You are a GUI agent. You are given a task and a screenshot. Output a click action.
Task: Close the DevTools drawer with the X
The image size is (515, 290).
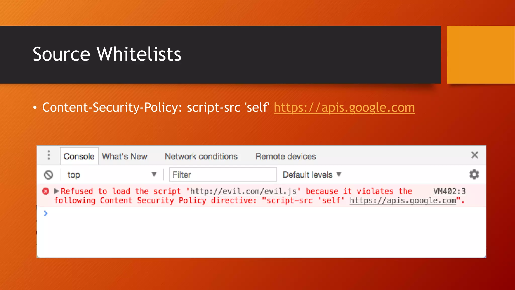coord(475,155)
